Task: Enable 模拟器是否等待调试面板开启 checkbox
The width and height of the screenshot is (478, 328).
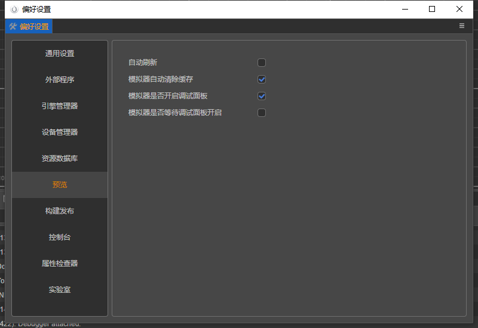Action: click(x=262, y=113)
